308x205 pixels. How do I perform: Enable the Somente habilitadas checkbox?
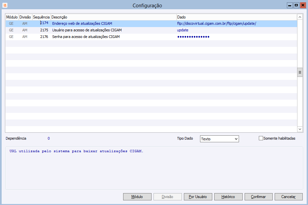tap(261, 138)
